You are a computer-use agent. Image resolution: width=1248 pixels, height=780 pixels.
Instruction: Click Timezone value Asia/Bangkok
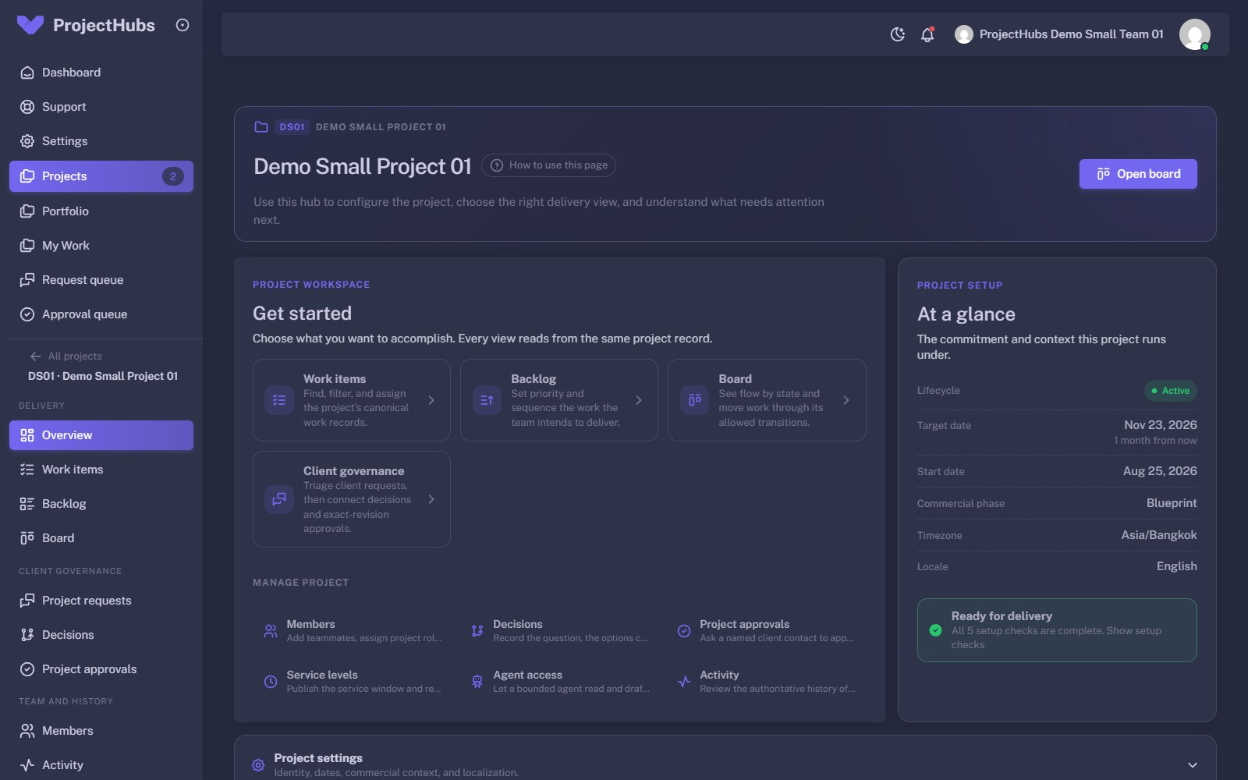point(1159,535)
